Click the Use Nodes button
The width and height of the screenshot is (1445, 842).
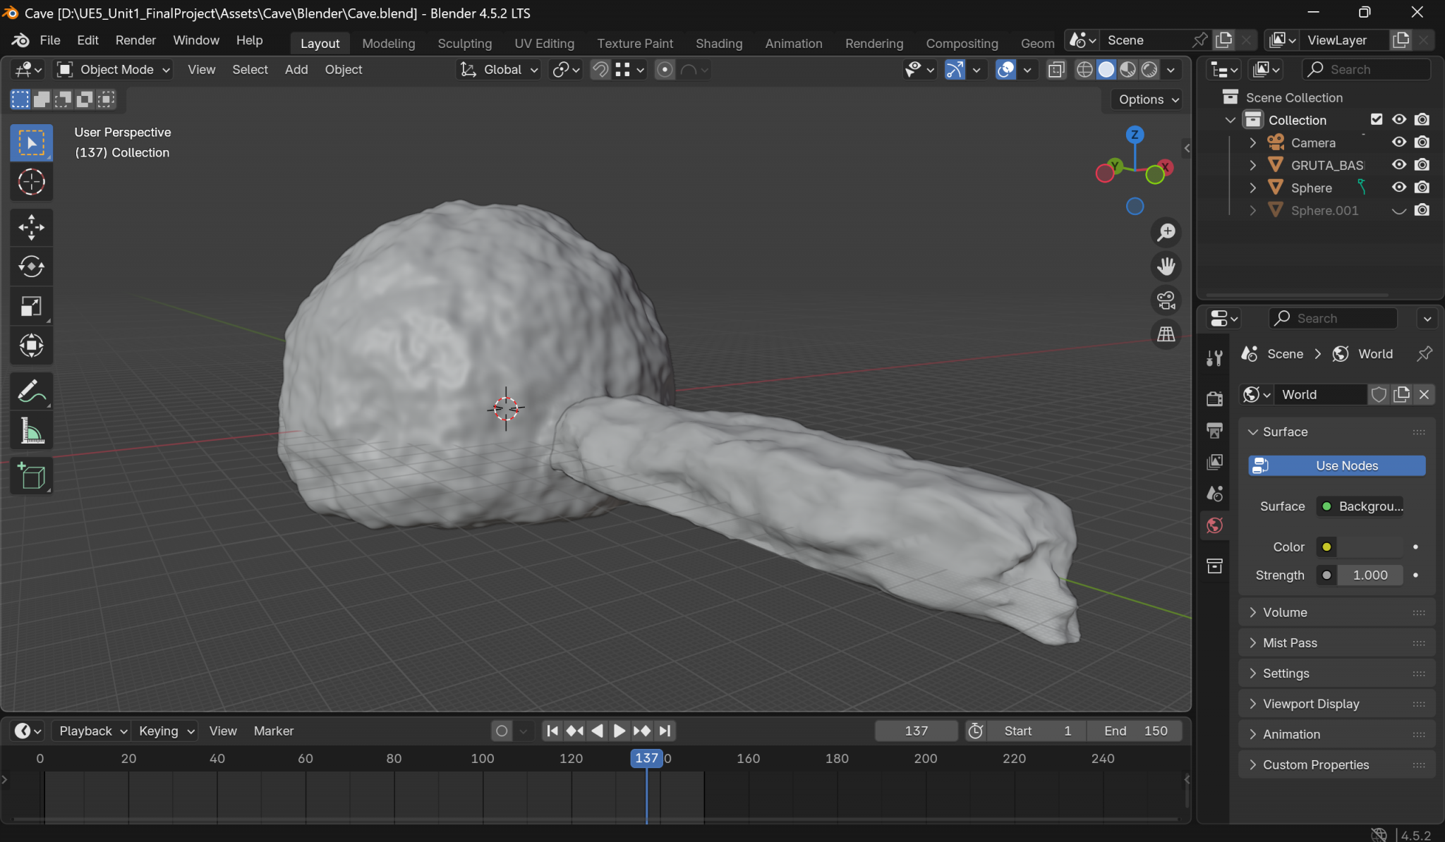pos(1336,465)
